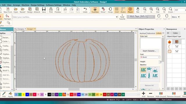Open the Machine menu
The image size is (186, 104).
point(25,5)
